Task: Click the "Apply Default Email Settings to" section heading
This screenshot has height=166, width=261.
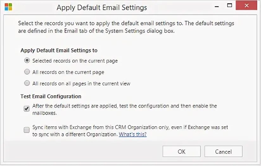Action: pyautogui.click(x=59, y=50)
